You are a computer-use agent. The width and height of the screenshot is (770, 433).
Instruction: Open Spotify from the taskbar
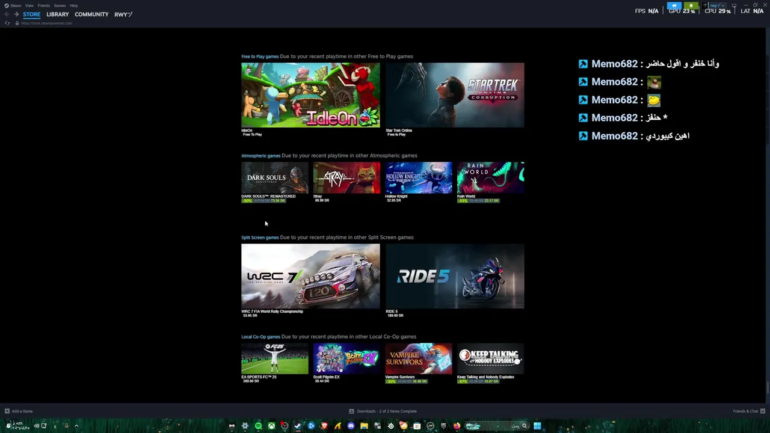(x=259, y=426)
